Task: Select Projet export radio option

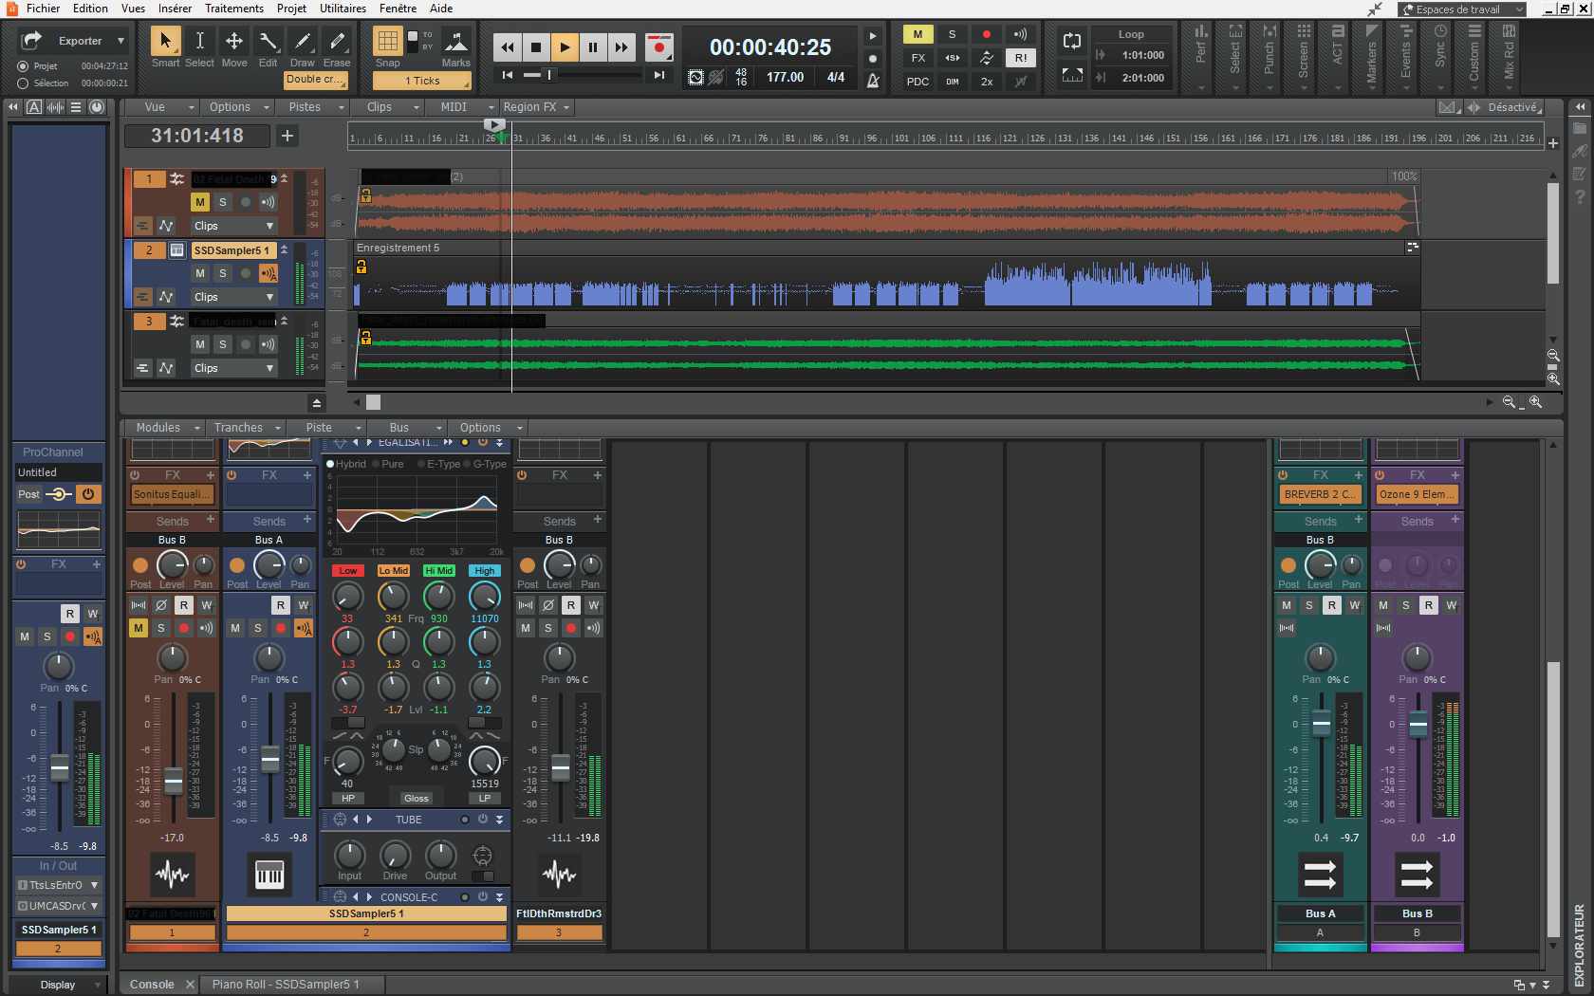Action: tap(23, 66)
